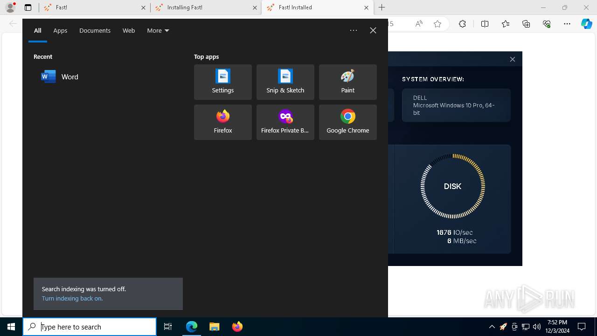
Task: Open Edge tab actions menu
Action: (x=28, y=7)
